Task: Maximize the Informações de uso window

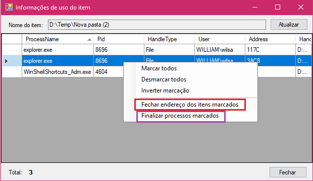Action: tap(278, 8)
